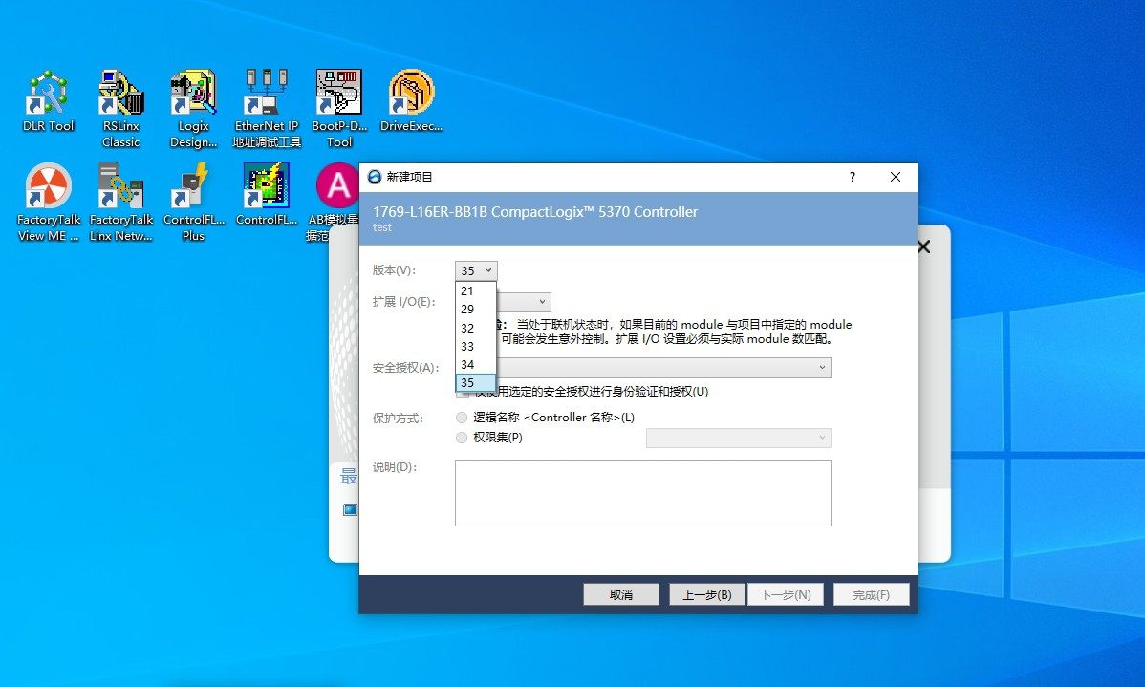Open DriveExecutive desktop shortcut
The image size is (1145, 687).
(411, 101)
